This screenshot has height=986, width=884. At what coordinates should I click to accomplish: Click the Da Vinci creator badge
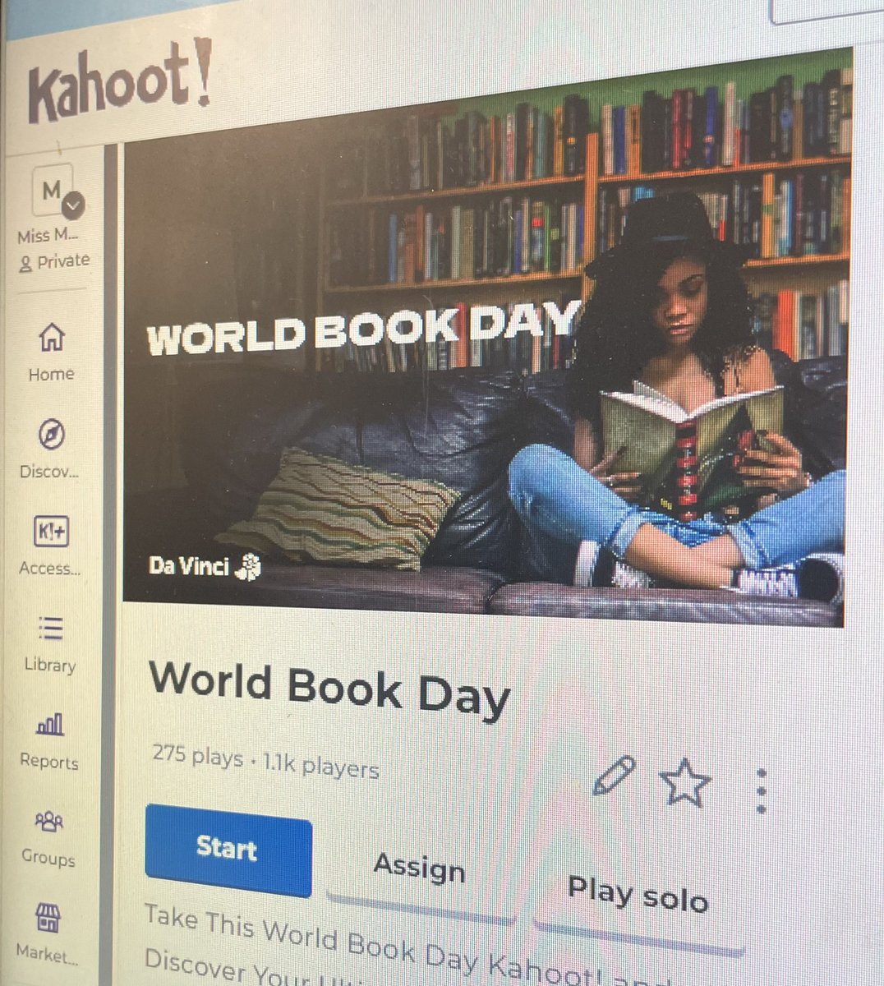click(205, 566)
